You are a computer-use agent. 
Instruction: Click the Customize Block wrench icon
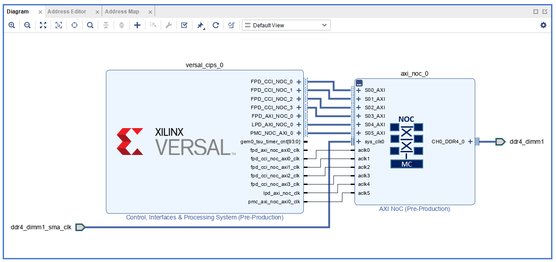(169, 25)
